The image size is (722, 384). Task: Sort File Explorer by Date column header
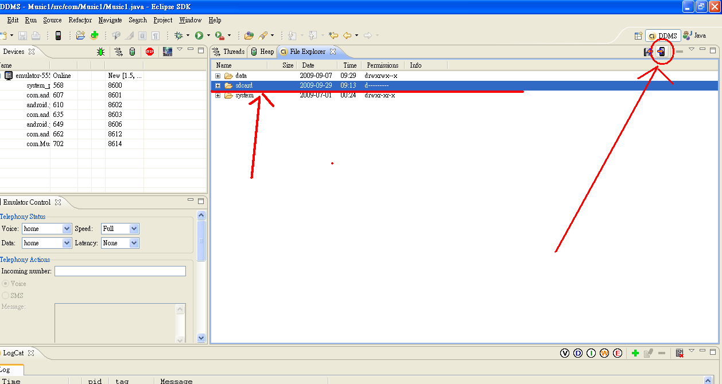click(316, 65)
